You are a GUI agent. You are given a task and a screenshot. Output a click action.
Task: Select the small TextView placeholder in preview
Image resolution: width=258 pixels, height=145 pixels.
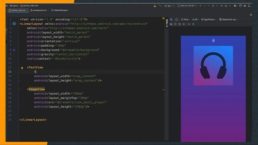click(213, 40)
